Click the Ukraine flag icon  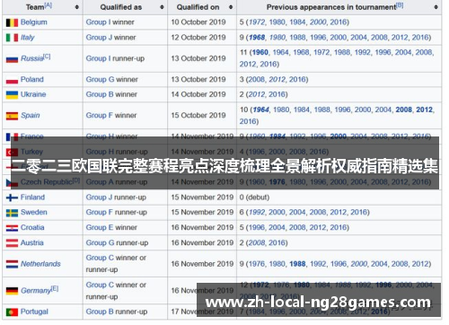pyautogui.click(x=12, y=95)
